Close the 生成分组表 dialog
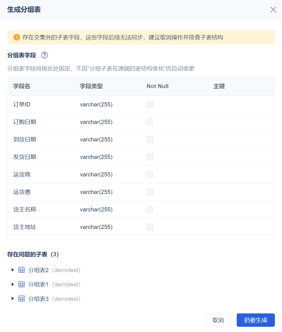Screen dimensions: 282x332 (273, 10)
